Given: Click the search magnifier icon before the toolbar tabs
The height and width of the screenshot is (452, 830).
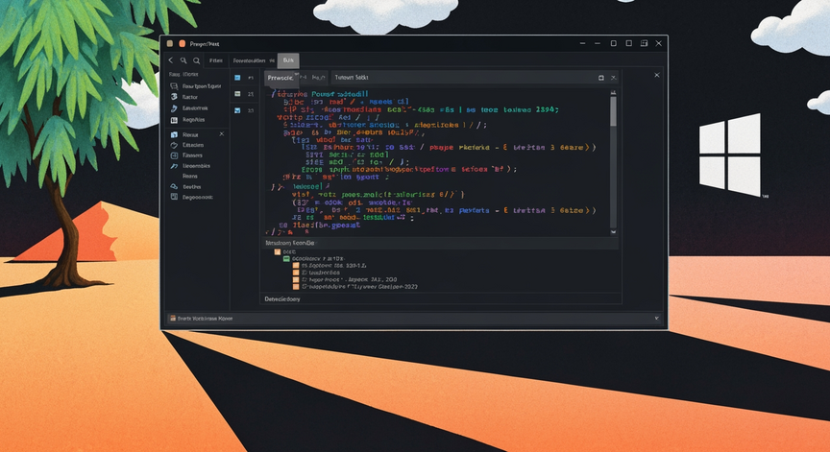Looking at the screenshot, I should (196, 60).
